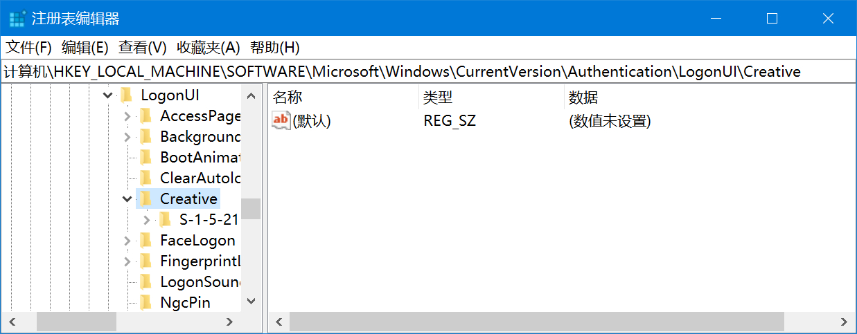
Task: Select the AccessPage key label
Action: click(x=200, y=116)
